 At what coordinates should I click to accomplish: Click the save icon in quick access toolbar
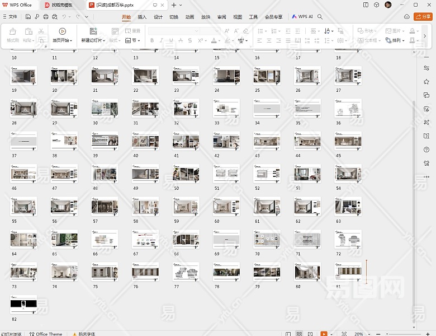coord(29,17)
